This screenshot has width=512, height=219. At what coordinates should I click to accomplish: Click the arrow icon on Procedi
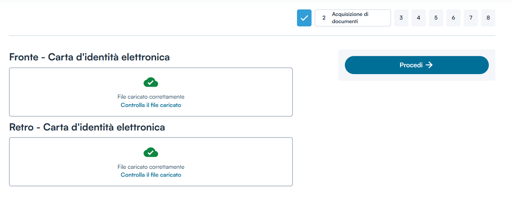(x=429, y=65)
